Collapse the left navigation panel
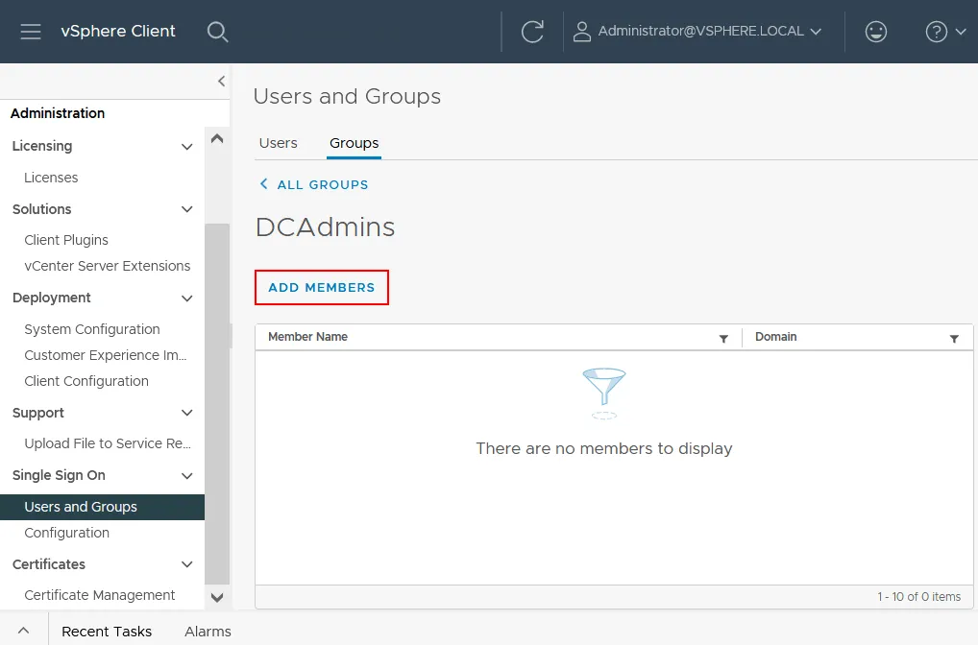Screen dimensions: 978x645 pos(221,82)
